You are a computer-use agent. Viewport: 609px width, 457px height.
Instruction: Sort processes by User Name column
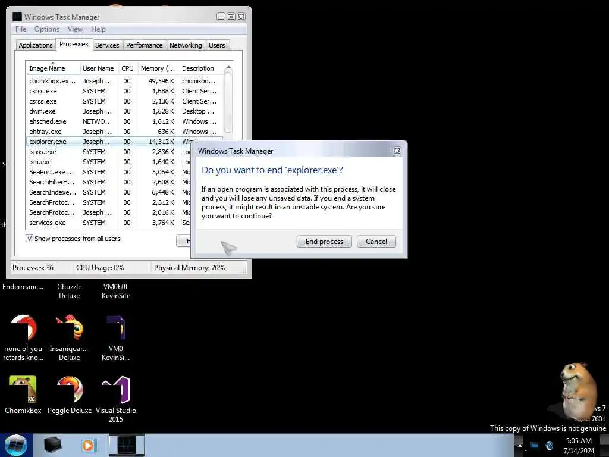coord(98,68)
